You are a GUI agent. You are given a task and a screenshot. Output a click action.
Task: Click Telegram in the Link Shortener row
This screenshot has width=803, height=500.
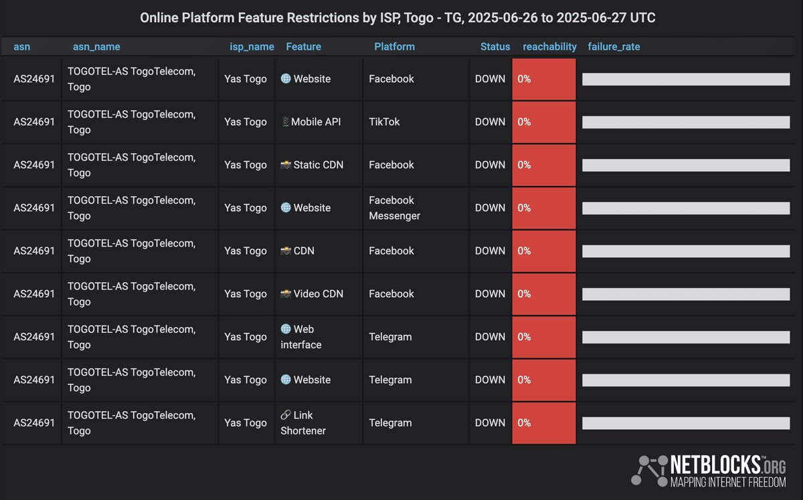click(x=390, y=422)
